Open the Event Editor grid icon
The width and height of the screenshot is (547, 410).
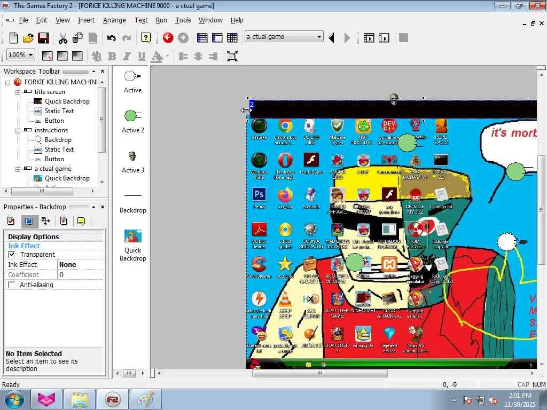click(232, 38)
